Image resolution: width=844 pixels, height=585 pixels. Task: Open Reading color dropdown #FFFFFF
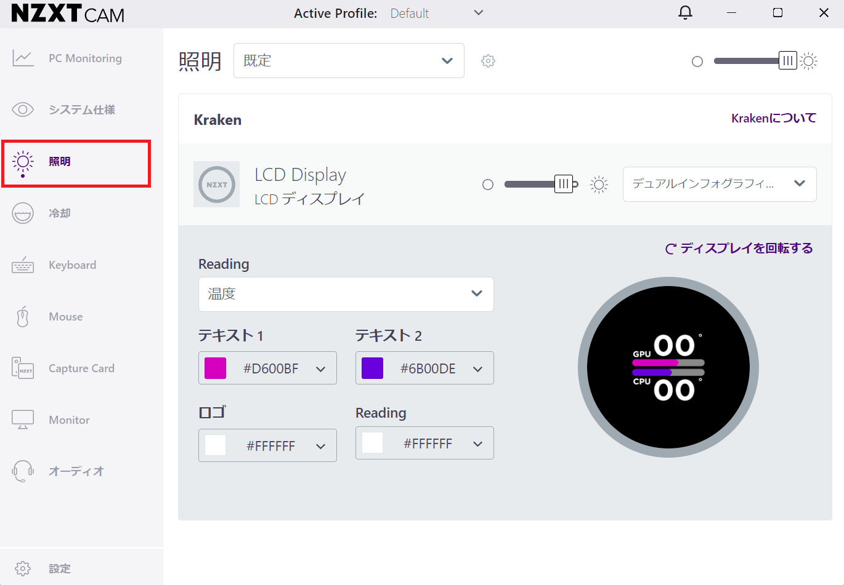[424, 443]
